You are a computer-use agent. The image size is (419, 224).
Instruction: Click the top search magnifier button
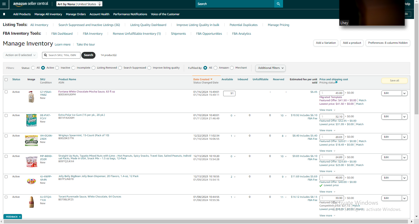(278, 4)
